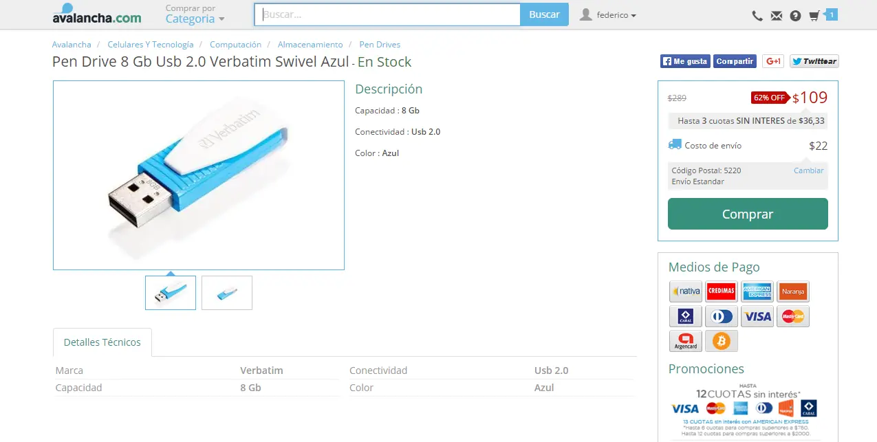Open Celulares Y Tecnología breadcrumb
The width and height of the screenshot is (877, 442).
[x=151, y=45]
